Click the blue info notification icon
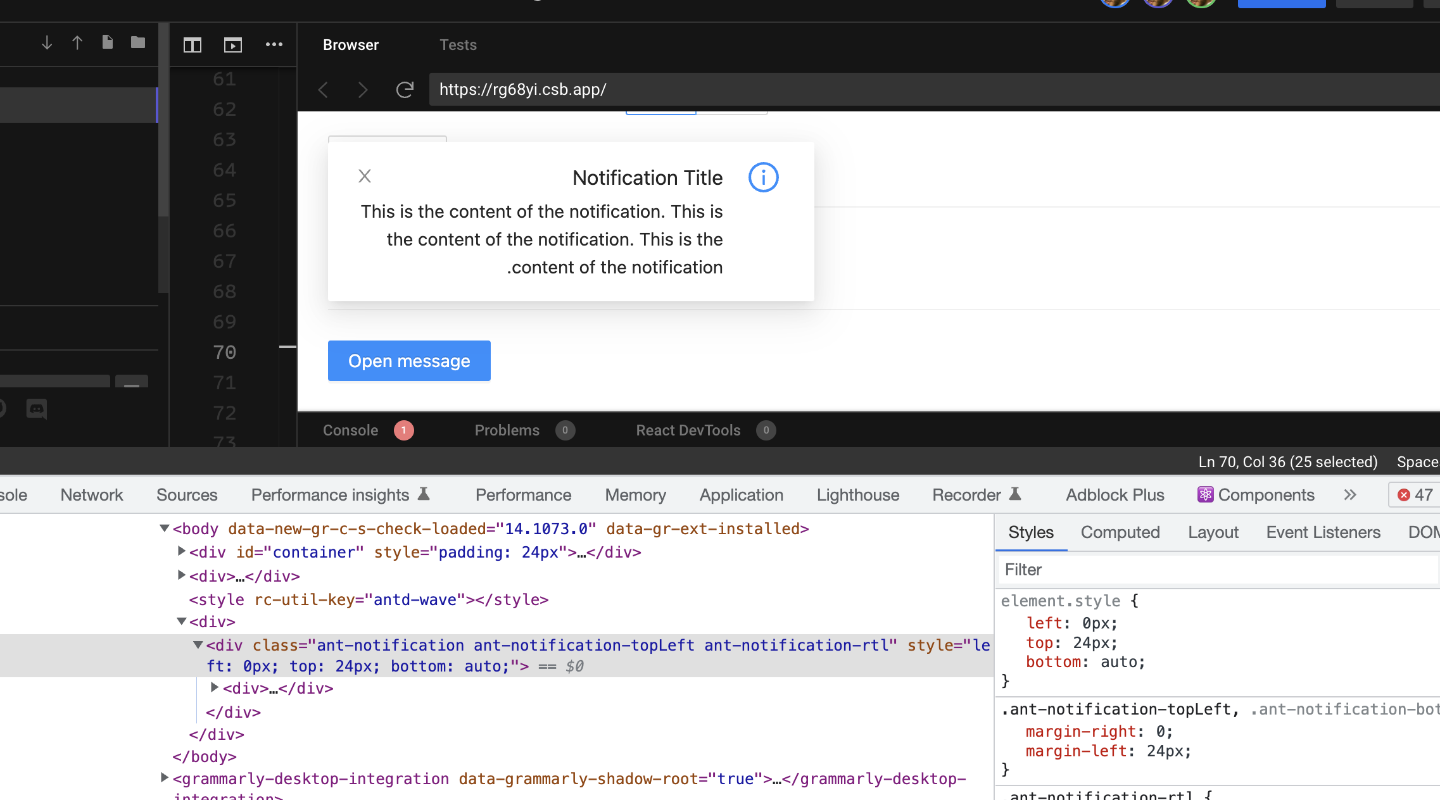 click(763, 177)
